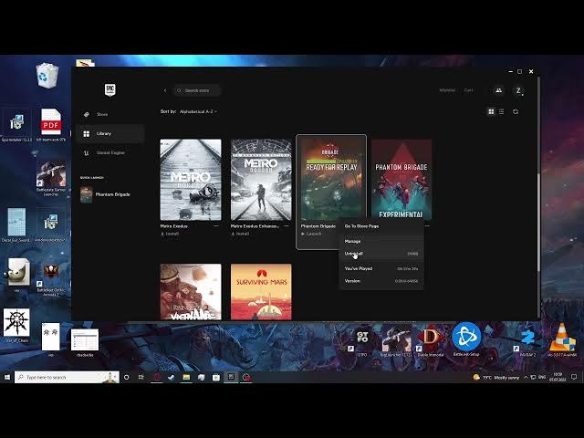Choose Go To Store Page in the context menu

[381, 226]
